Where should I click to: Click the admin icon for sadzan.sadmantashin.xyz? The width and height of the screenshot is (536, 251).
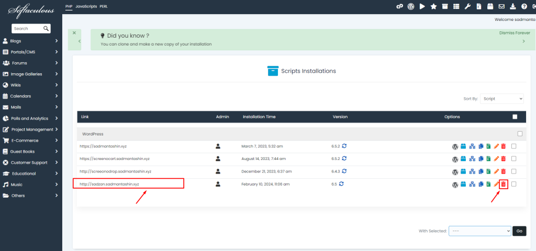(x=218, y=184)
